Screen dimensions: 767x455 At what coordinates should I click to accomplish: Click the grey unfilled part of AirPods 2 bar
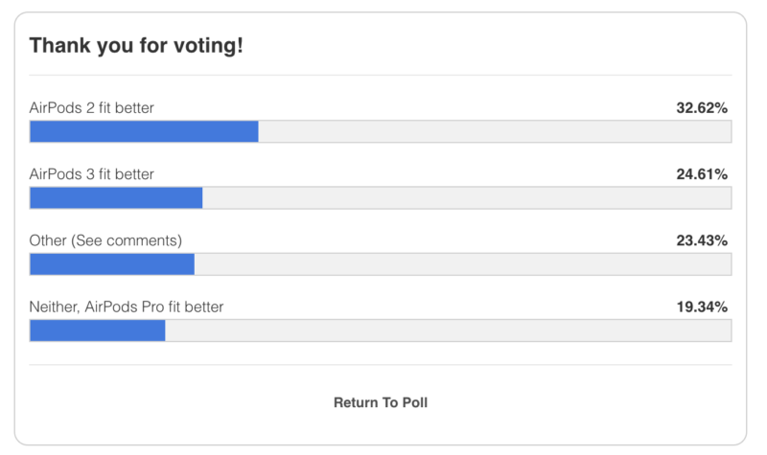click(x=494, y=132)
